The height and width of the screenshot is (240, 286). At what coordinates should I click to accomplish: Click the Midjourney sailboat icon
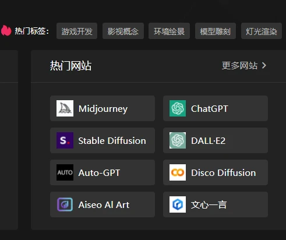(65, 108)
